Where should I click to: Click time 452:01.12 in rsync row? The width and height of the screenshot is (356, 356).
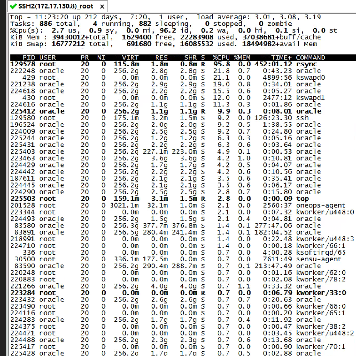coord(273,64)
